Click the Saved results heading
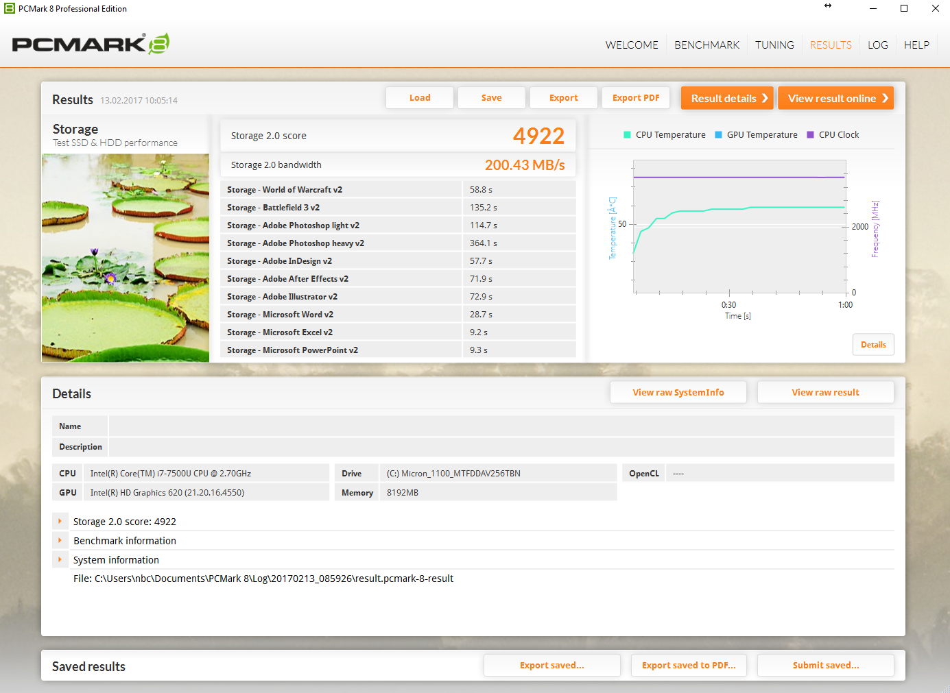This screenshot has height=693, width=950. (x=88, y=666)
